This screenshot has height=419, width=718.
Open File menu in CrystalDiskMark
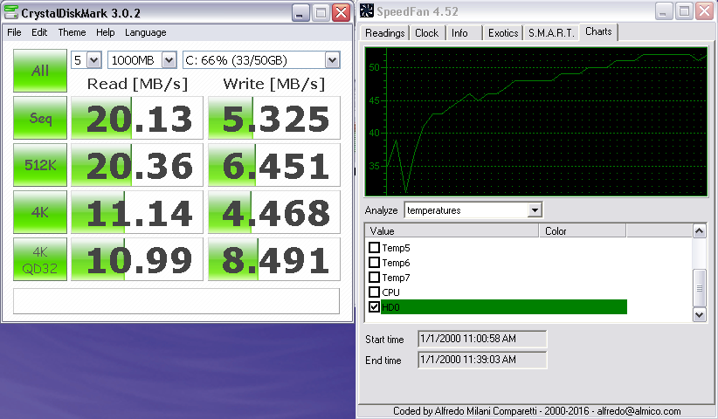(x=14, y=32)
